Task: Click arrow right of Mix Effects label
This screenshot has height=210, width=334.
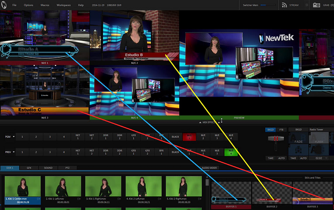Action: (x=219, y=122)
